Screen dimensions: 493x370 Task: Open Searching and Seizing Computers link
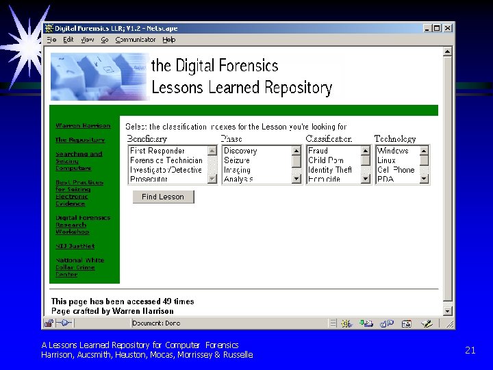click(79, 161)
